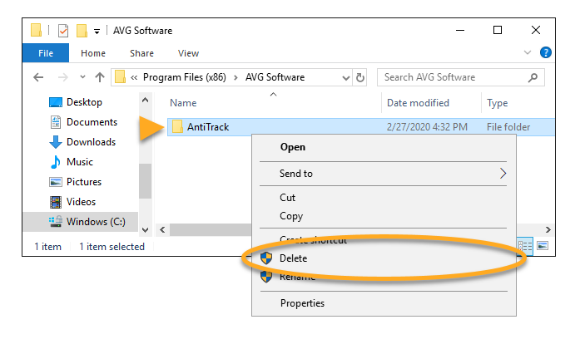Image resolution: width=575 pixels, height=344 pixels.
Task: Select Program Files (x86) in address bar
Action: (x=185, y=77)
